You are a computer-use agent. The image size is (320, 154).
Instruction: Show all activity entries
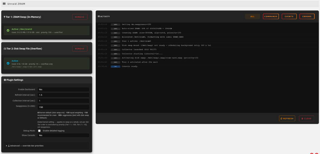pyautogui.click(x=252, y=17)
